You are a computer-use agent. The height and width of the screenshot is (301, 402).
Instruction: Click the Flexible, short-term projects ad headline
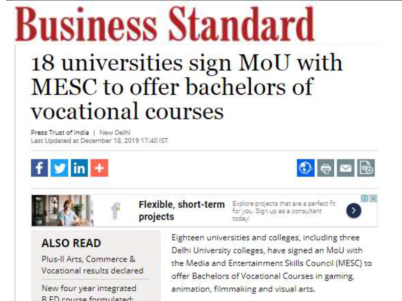[x=182, y=211]
